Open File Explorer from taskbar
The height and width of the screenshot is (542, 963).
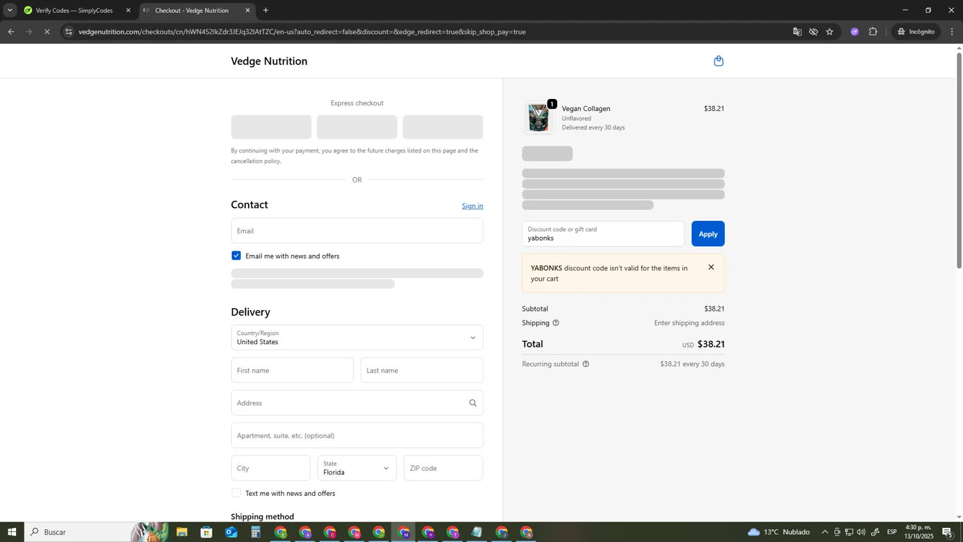[x=182, y=532]
